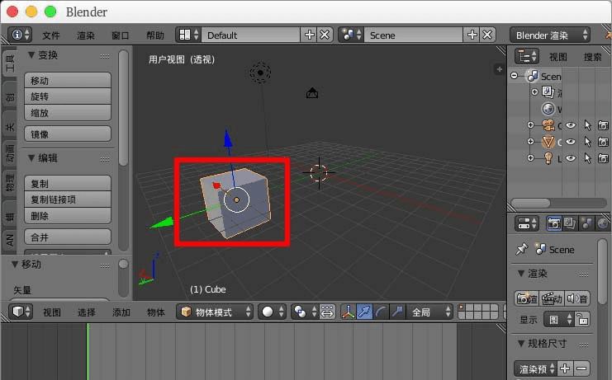Screen dimensions: 612x380
Task: Select the Cube mesh icon in outliner
Action: click(548, 142)
